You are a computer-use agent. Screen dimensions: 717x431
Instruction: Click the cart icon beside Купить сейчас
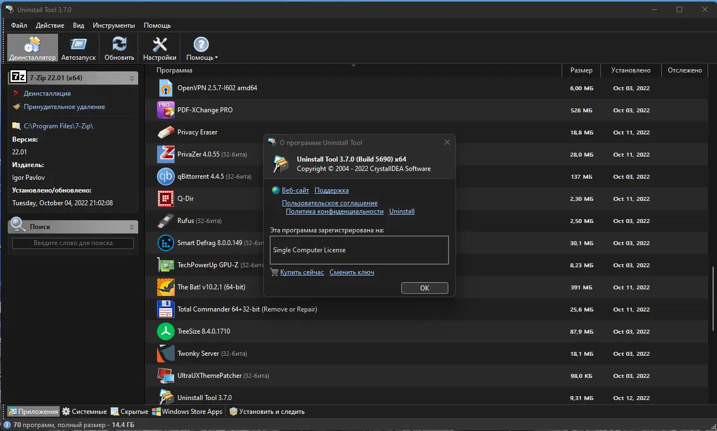tap(274, 272)
